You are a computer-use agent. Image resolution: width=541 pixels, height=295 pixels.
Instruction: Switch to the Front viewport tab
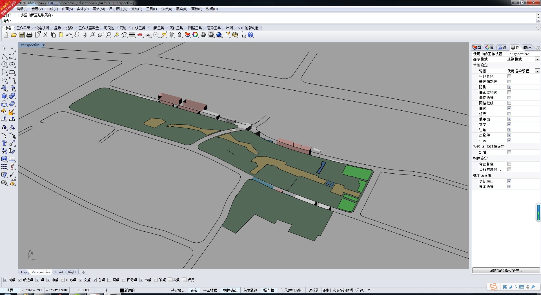pyautogui.click(x=59, y=272)
